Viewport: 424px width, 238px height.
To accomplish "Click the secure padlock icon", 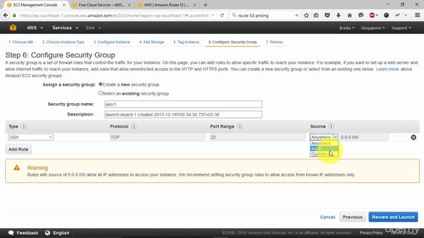I will pyautogui.click(x=15, y=15).
